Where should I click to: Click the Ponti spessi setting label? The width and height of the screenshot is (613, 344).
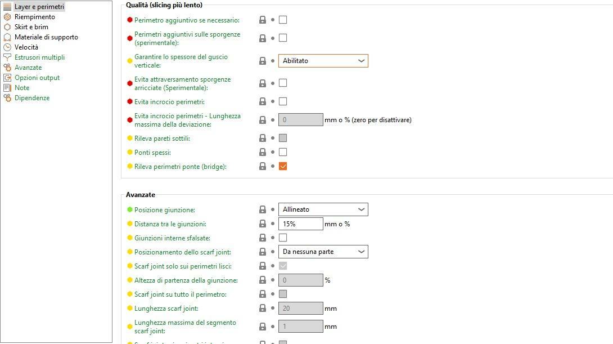pyautogui.click(x=152, y=152)
